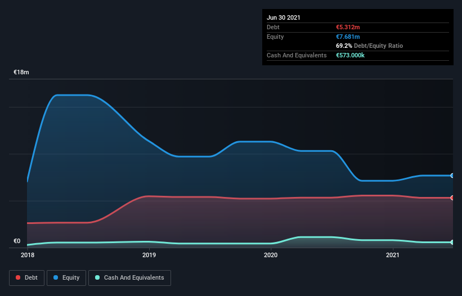Click the 2020 axis label

[271, 255]
